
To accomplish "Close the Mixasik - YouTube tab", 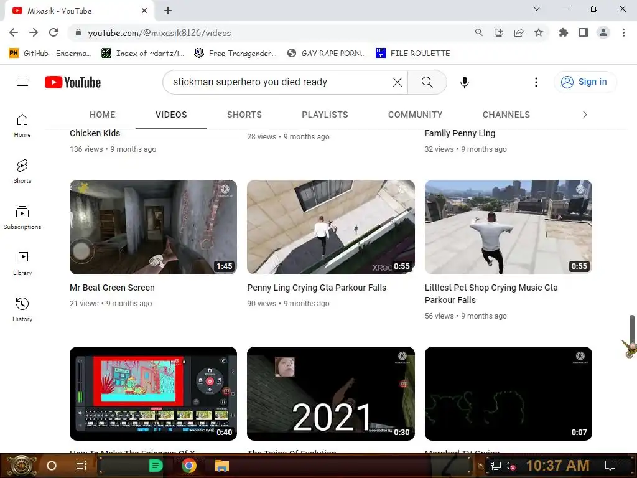I will tap(144, 11).
